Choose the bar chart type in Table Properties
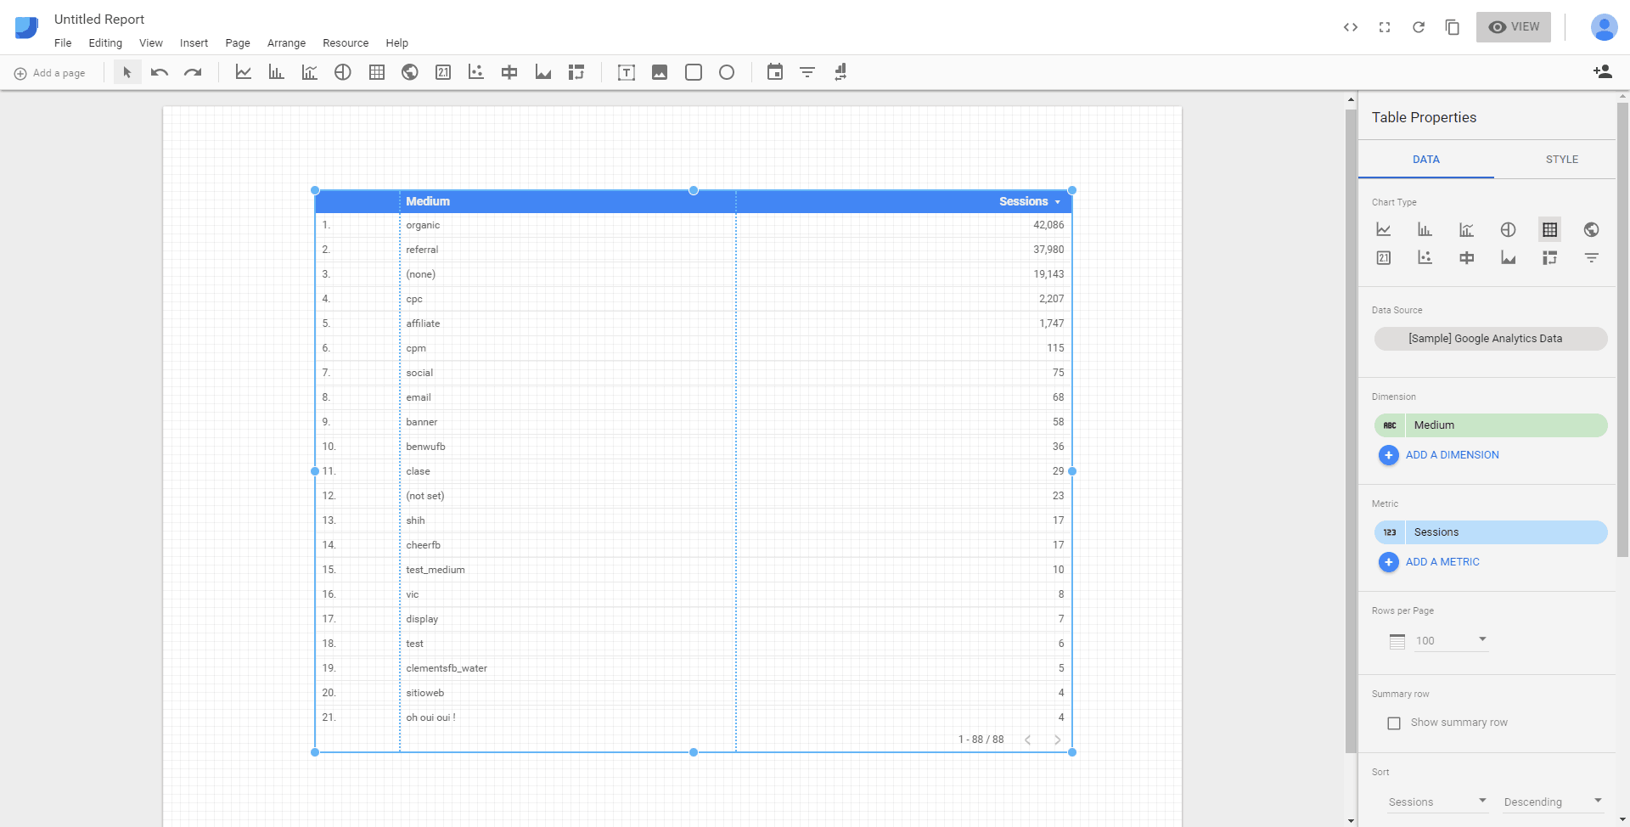This screenshot has height=827, width=1630. point(1425,229)
